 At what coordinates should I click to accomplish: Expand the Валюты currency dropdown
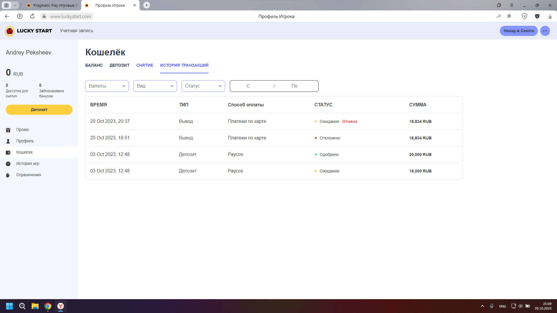click(x=107, y=86)
